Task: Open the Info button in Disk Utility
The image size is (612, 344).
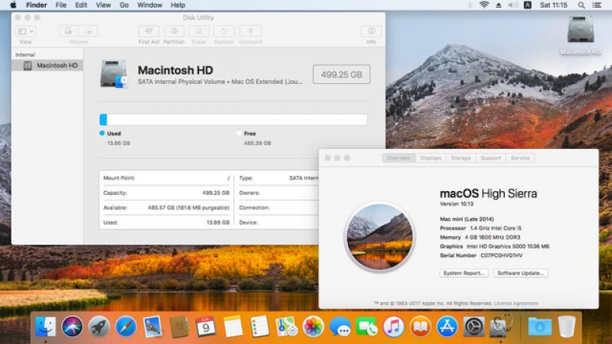Action: [x=371, y=31]
